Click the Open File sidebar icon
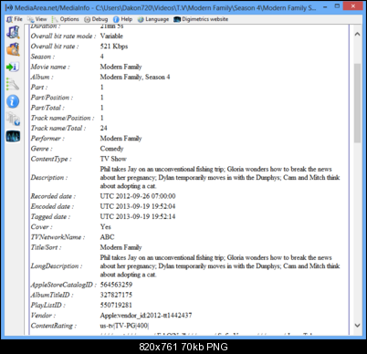Viewport: 367px width, 354px height. [x=13, y=32]
